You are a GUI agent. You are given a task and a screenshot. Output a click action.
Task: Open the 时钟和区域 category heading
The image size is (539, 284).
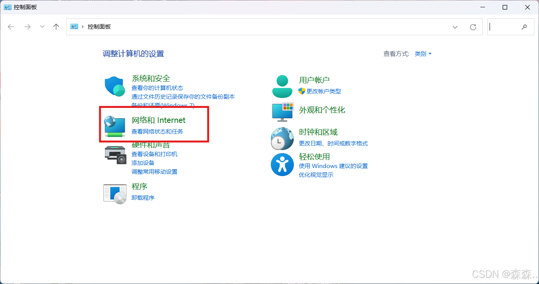coord(318,132)
